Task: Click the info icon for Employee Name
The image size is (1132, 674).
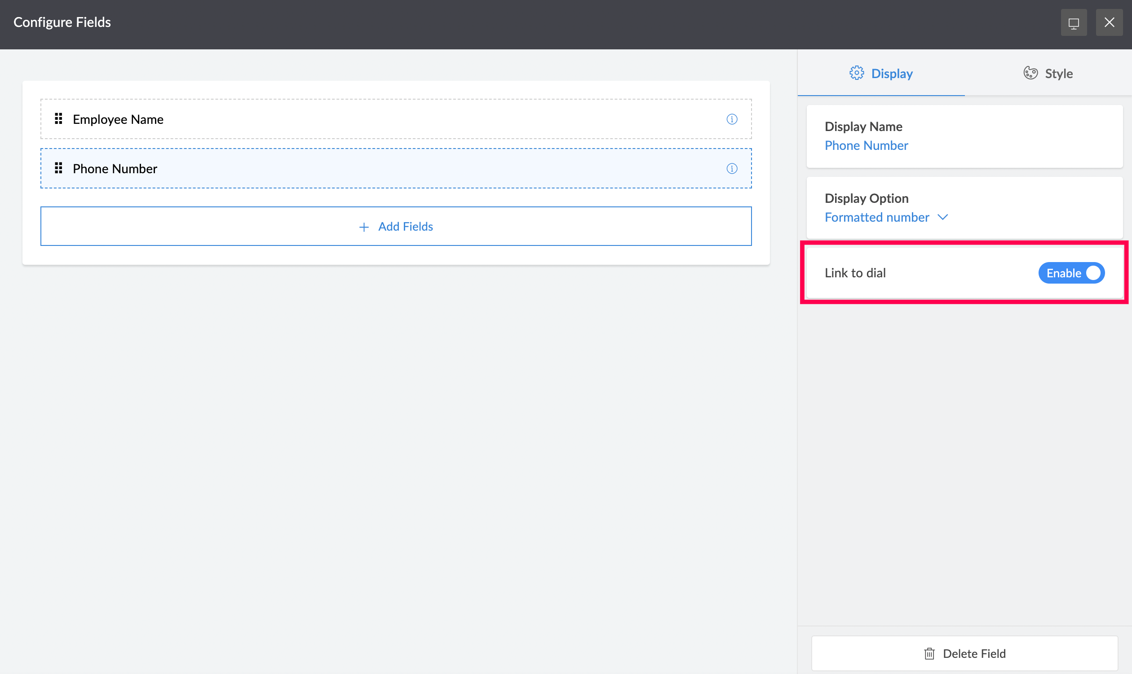Action: 731,119
